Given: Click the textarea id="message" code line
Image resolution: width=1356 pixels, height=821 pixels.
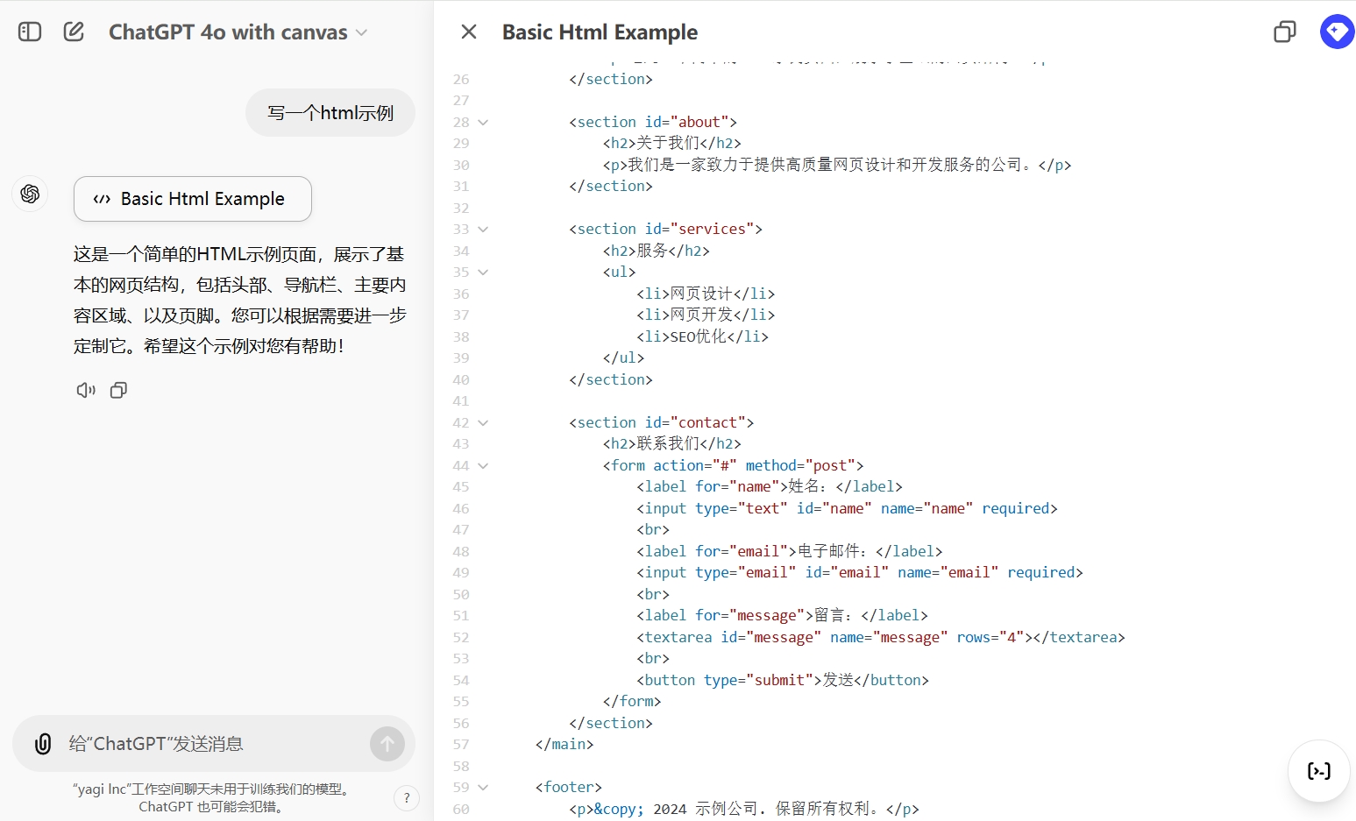Looking at the screenshot, I should click(881, 637).
